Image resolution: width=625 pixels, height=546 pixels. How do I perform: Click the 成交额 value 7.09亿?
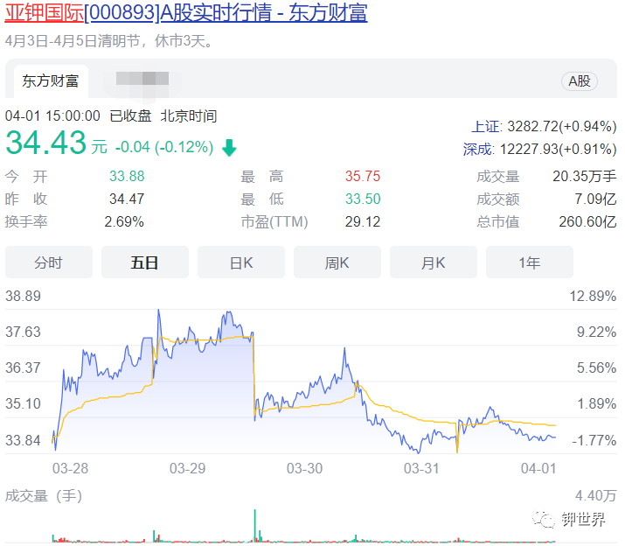pyautogui.click(x=595, y=199)
